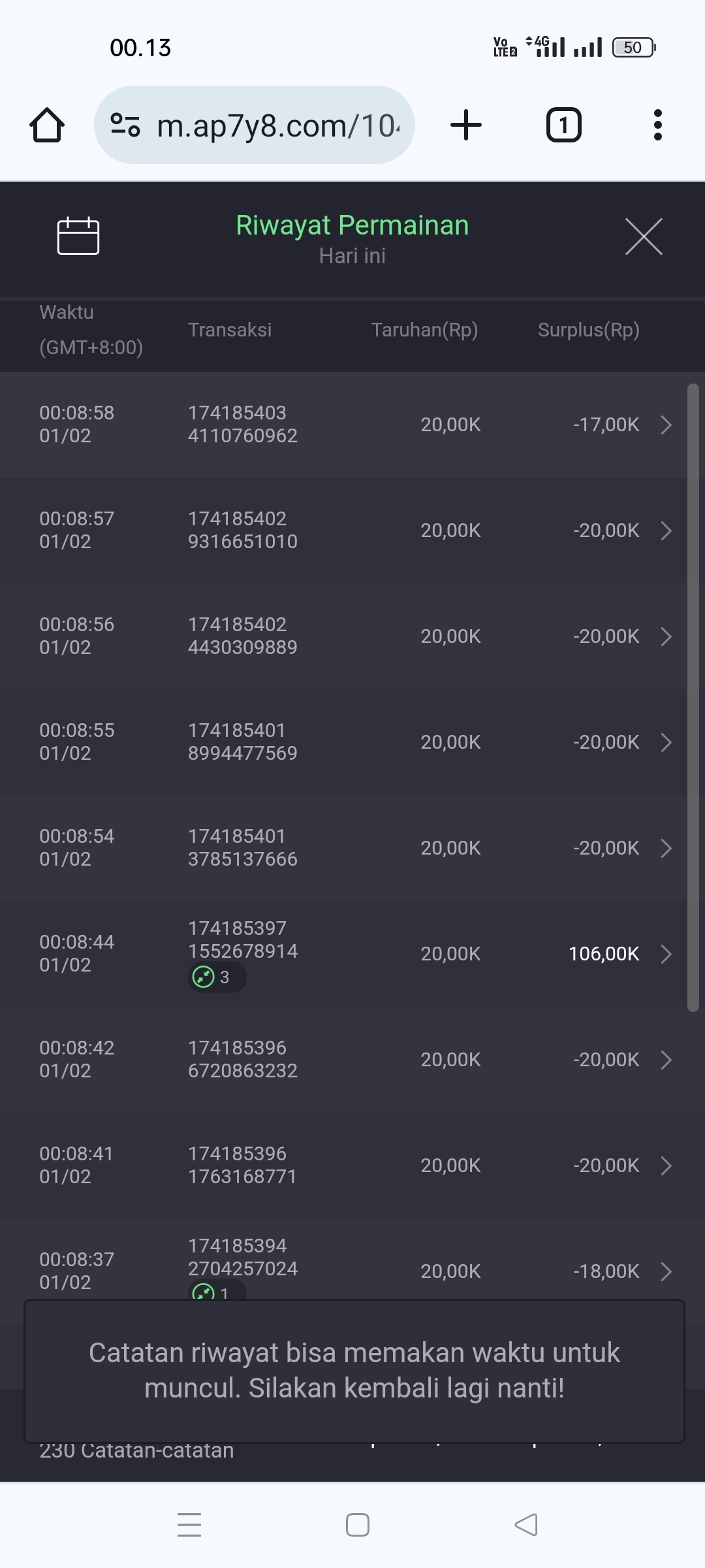Open the Android recent apps menu

coord(189,1525)
